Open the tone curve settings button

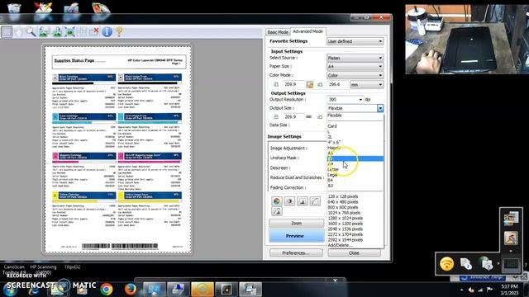(x=315, y=201)
